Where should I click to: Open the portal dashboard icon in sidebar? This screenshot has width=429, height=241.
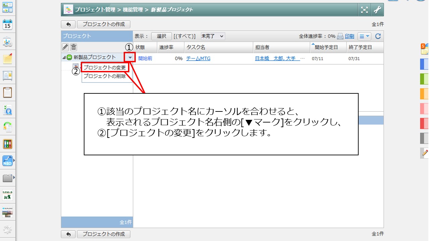(x=7, y=7)
